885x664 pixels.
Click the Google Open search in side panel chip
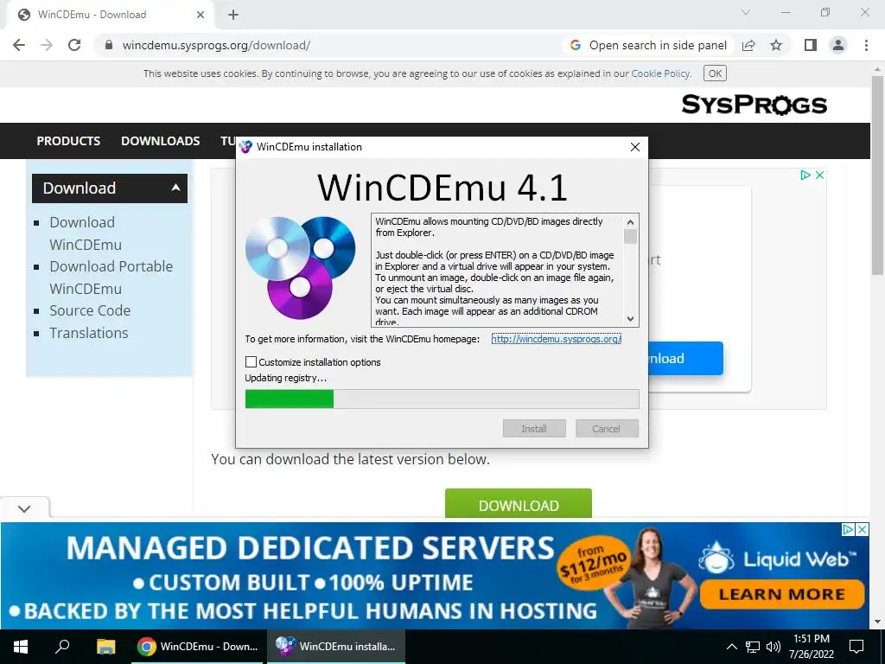pos(648,45)
